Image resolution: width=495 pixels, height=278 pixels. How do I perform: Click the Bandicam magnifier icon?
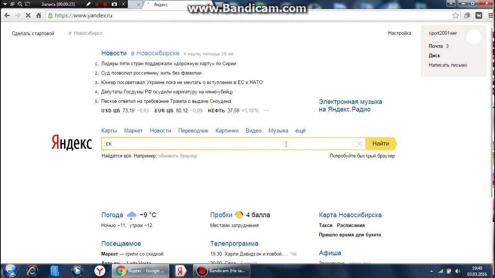pos(20,4)
